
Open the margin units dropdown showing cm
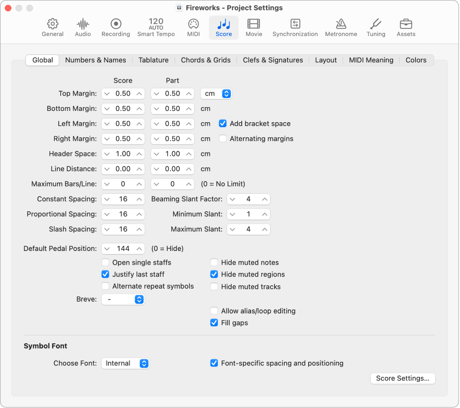click(216, 93)
